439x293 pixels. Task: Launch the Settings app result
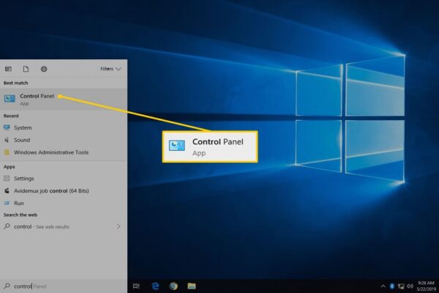(64, 178)
